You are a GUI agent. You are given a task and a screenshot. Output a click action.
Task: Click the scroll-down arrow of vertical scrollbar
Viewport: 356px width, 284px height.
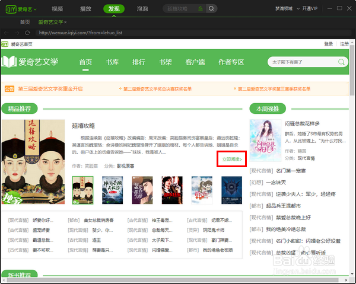click(x=352, y=274)
